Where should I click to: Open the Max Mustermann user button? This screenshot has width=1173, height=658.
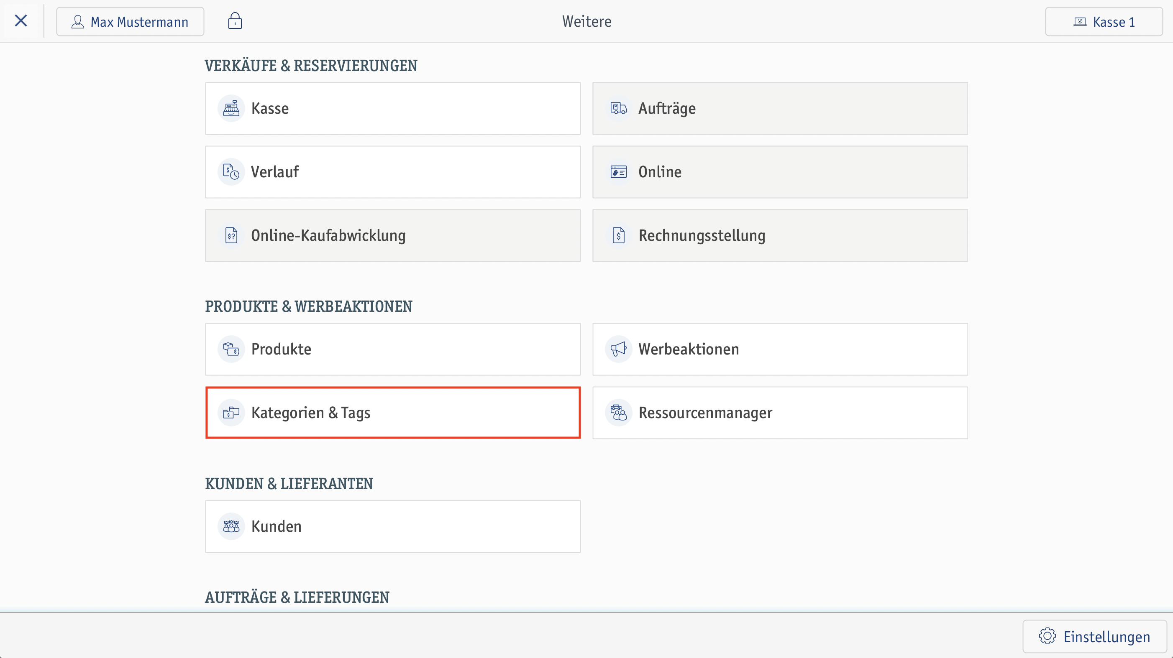(130, 21)
